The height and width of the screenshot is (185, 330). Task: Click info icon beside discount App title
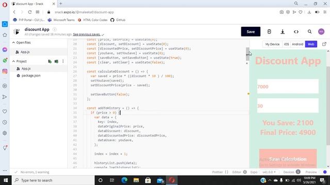click(x=55, y=29)
